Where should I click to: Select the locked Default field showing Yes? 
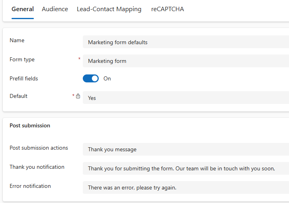(186, 98)
